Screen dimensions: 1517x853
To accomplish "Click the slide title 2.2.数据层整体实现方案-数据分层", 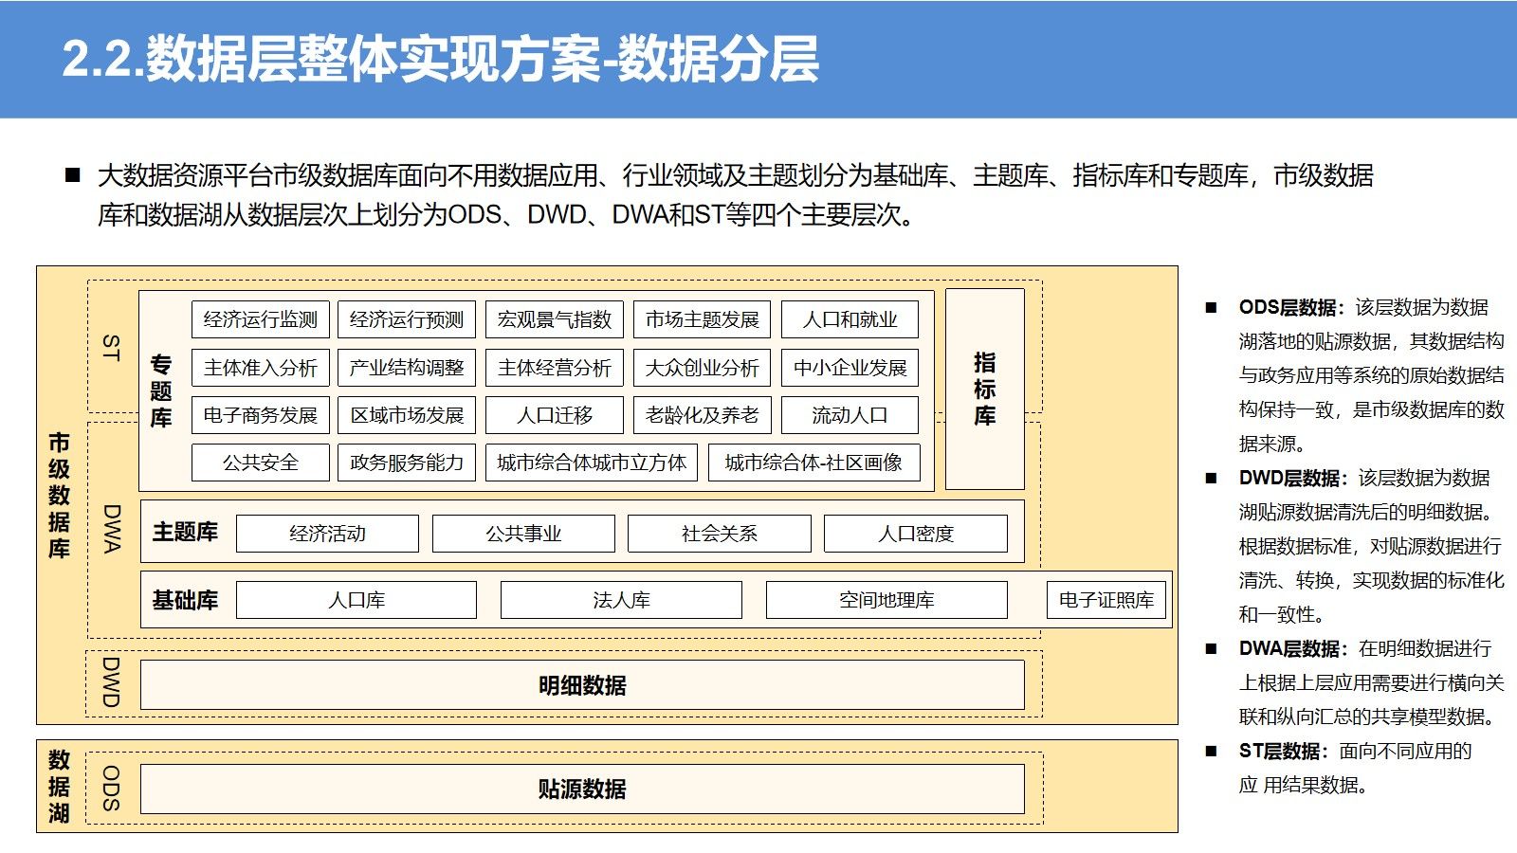I will coord(440,59).
